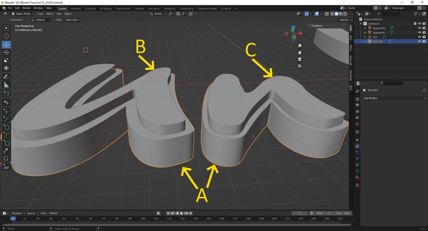Click the viewport pan hand icon
This screenshot has height=231, width=428.
(300, 52)
